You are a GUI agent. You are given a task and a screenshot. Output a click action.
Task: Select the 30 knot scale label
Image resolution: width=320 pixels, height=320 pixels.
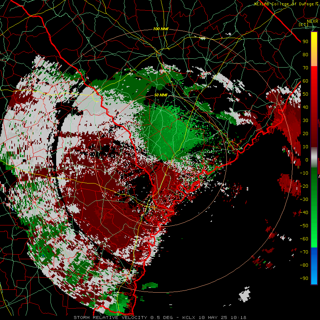pyautogui.click(x=305, y=121)
